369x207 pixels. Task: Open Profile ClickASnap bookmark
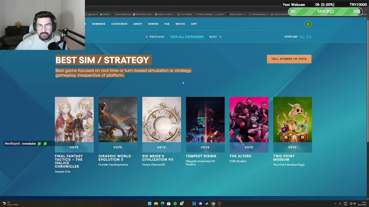pyautogui.click(x=203, y=14)
